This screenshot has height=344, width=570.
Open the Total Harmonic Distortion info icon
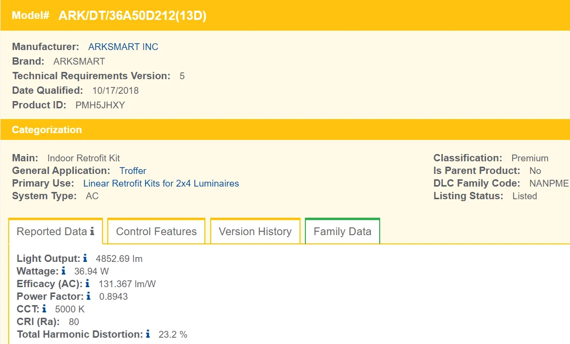tap(148, 334)
